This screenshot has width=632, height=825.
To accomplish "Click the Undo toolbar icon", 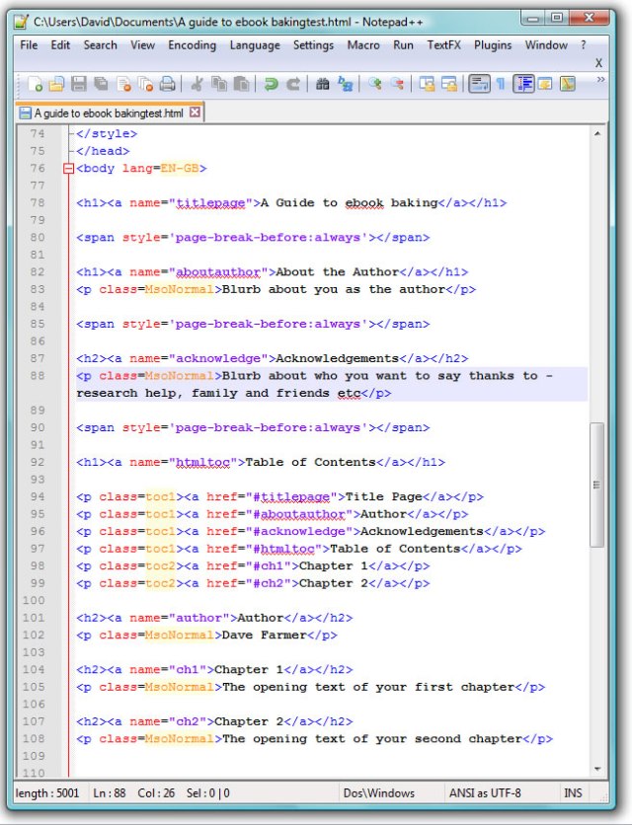I will (271, 85).
